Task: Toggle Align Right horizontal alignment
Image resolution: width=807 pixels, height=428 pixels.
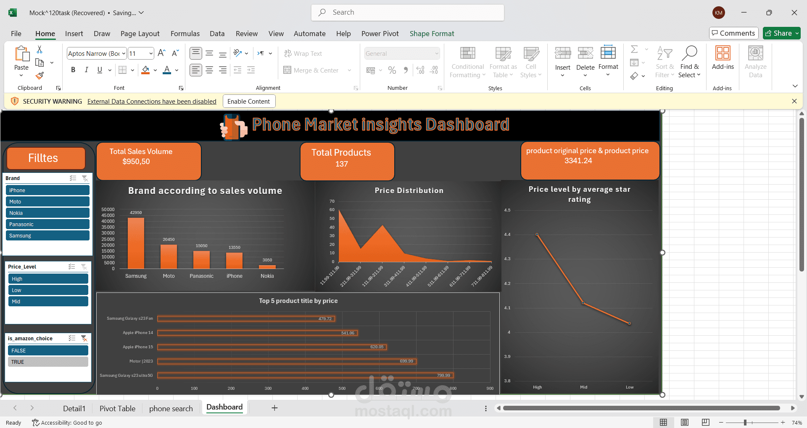Action: click(x=223, y=70)
